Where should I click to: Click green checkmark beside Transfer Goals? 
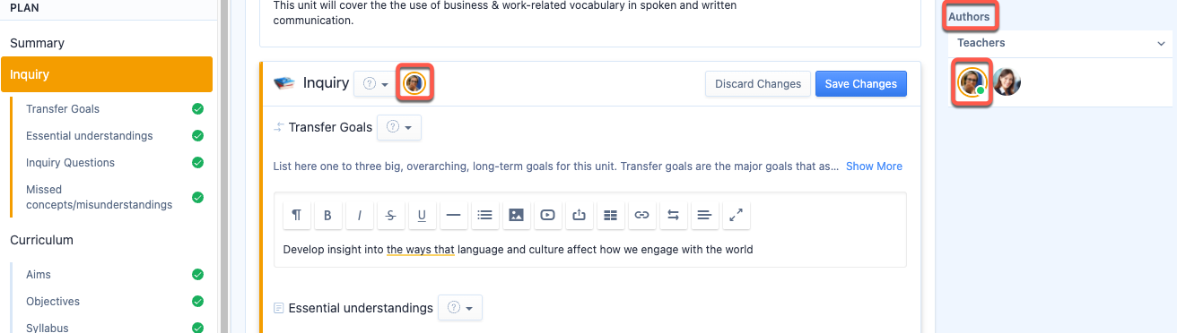click(197, 109)
